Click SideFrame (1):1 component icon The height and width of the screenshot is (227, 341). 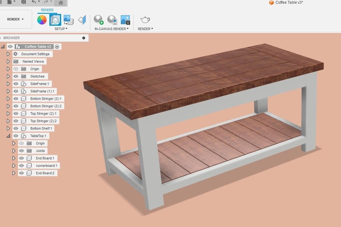[24, 91]
